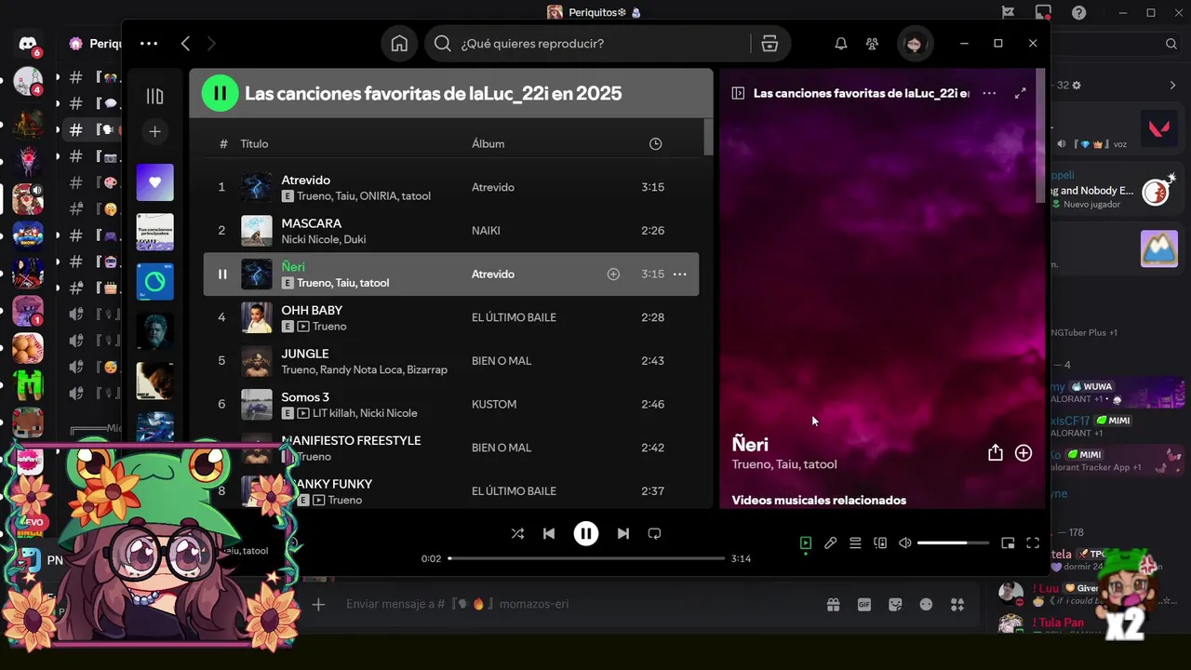Toggle repeat mode

pyautogui.click(x=654, y=533)
